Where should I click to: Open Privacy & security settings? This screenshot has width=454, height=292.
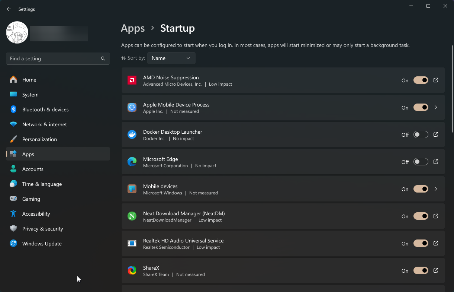point(58,229)
